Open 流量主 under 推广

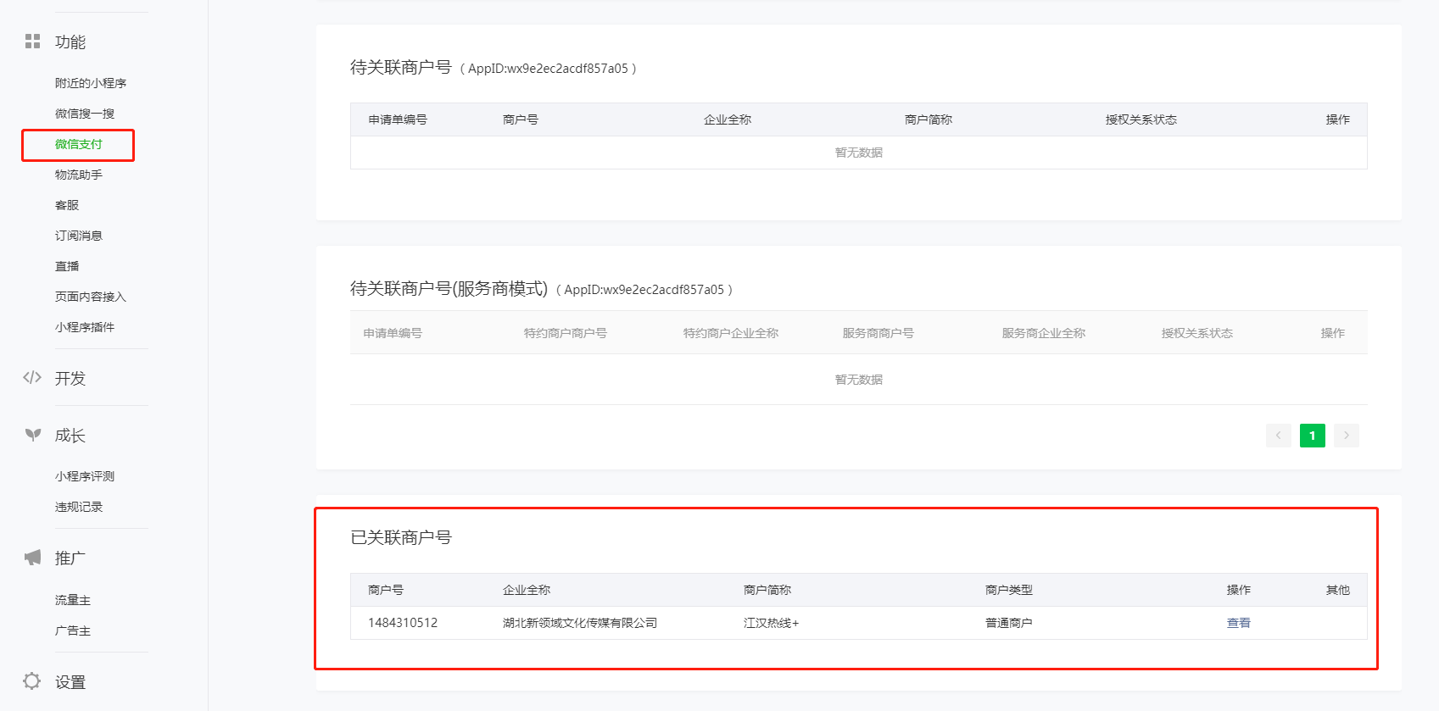coord(73,600)
